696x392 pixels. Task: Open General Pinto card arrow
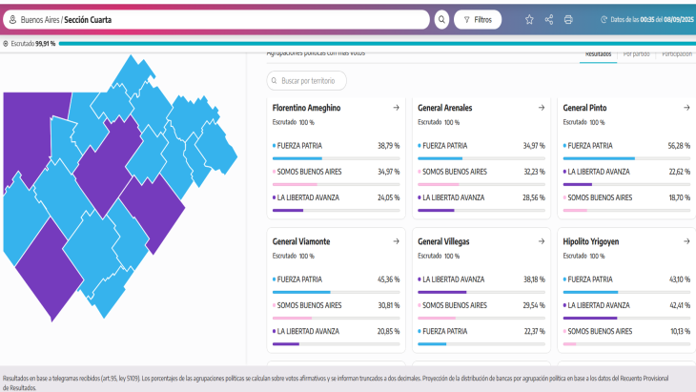click(x=686, y=108)
